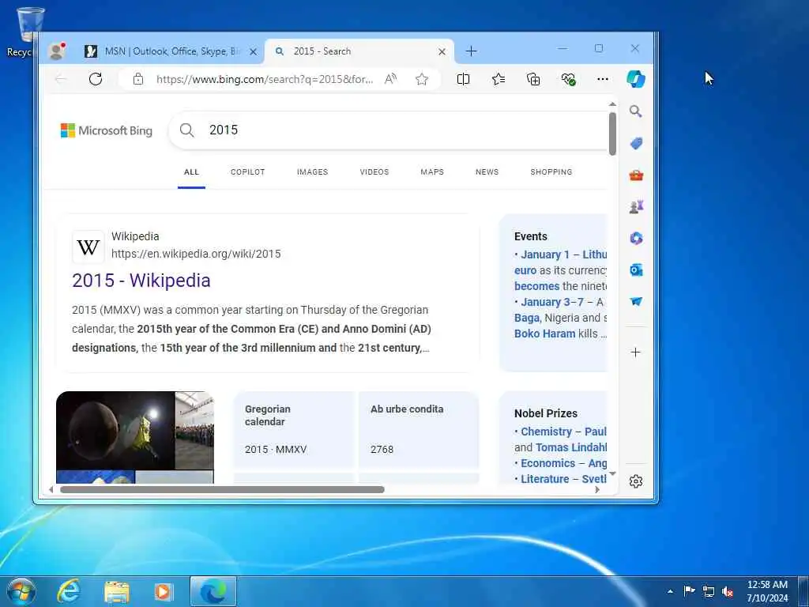The width and height of the screenshot is (809, 607).
Task: Open Economics Nobel Prize link
Action: pyautogui.click(x=547, y=463)
